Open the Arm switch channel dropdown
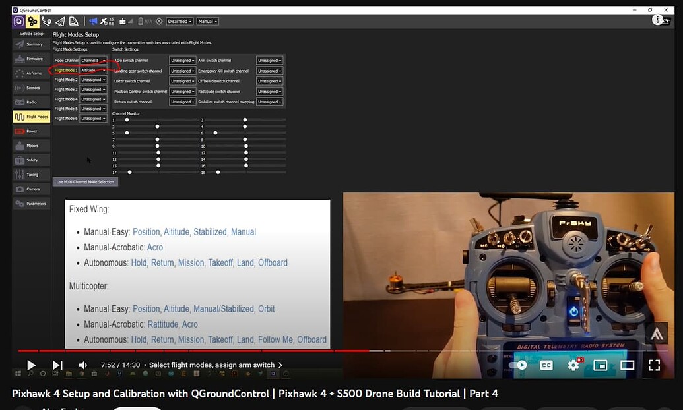683x410 pixels. pyautogui.click(x=269, y=61)
